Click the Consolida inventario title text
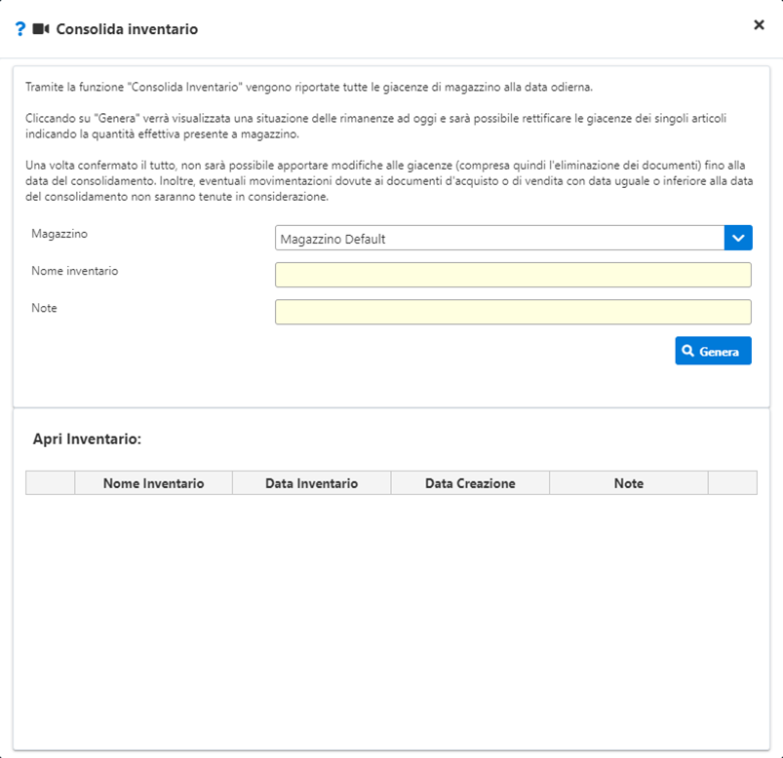 pyautogui.click(x=127, y=29)
